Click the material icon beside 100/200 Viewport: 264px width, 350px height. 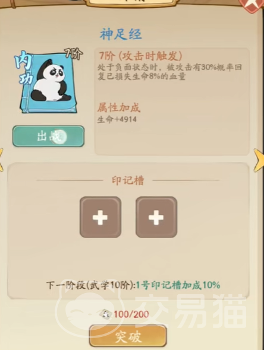105,314
